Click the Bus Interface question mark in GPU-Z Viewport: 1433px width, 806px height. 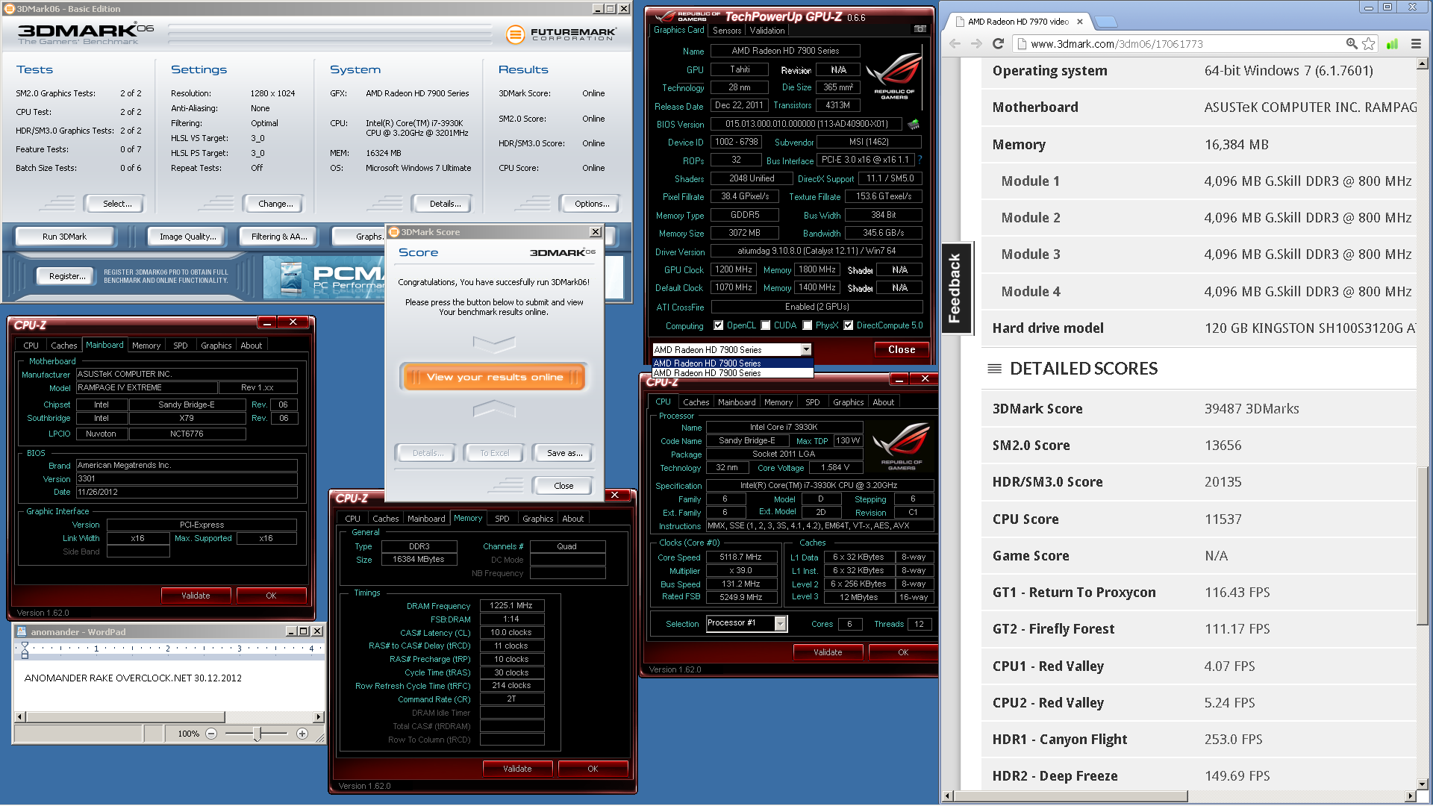pos(920,160)
